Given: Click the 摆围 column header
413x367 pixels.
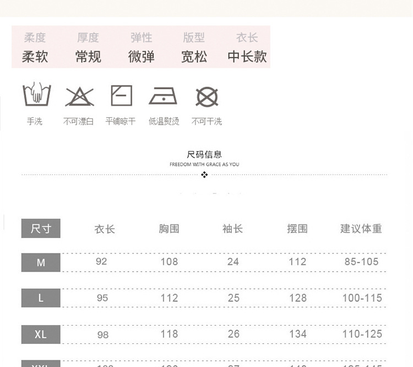Looking at the screenshot, I should (x=297, y=229).
